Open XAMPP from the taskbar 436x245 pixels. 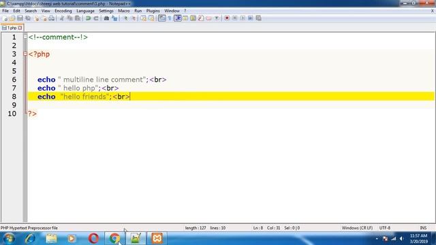point(157,239)
